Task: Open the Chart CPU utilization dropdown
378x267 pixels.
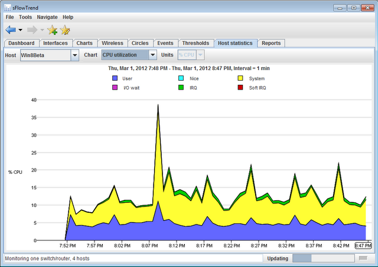Action: (x=152, y=55)
